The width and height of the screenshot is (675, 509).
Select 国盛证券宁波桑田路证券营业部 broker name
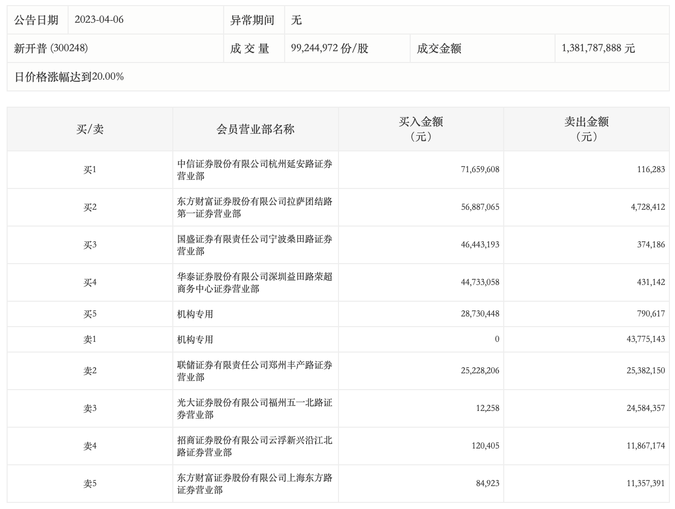[255, 245]
